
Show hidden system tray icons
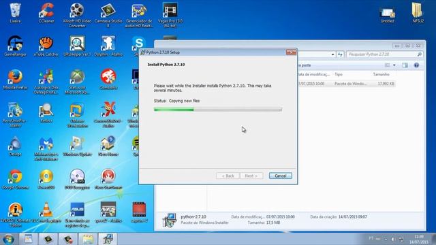point(386,239)
